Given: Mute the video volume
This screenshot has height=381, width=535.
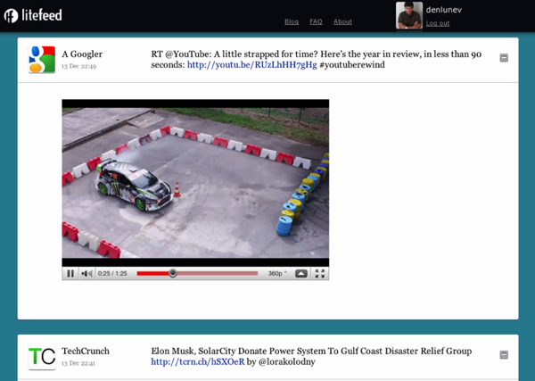Looking at the screenshot, I should [x=86, y=274].
